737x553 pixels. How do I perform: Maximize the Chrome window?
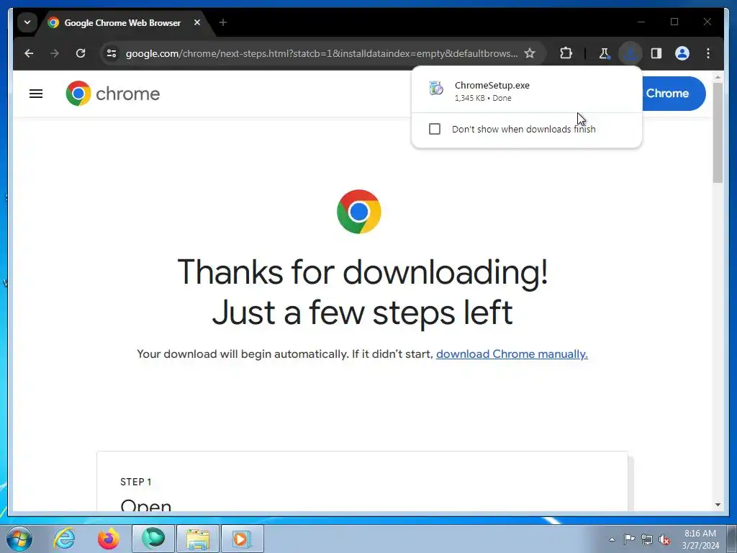click(x=674, y=22)
